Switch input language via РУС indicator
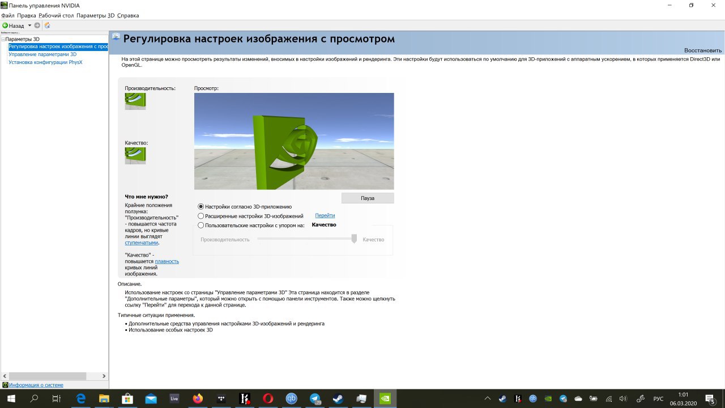Image resolution: width=725 pixels, height=408 pixels. [658, 399]
